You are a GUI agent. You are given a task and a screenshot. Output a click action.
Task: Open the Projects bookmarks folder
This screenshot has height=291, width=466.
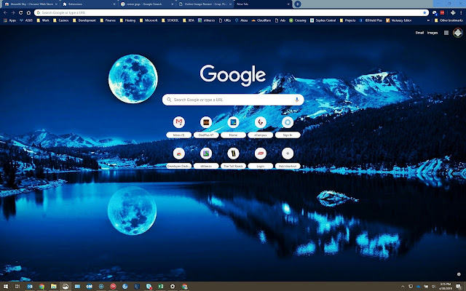pyautogui.click(x=348, y=20)
